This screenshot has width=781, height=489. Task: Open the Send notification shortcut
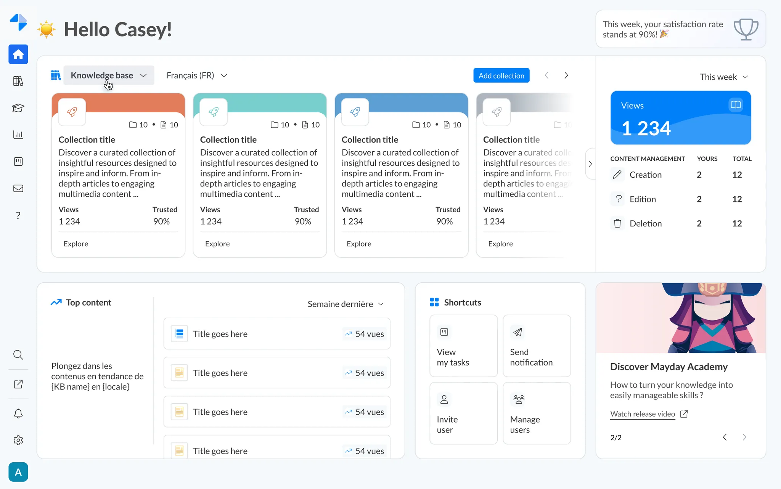[537, 346]
